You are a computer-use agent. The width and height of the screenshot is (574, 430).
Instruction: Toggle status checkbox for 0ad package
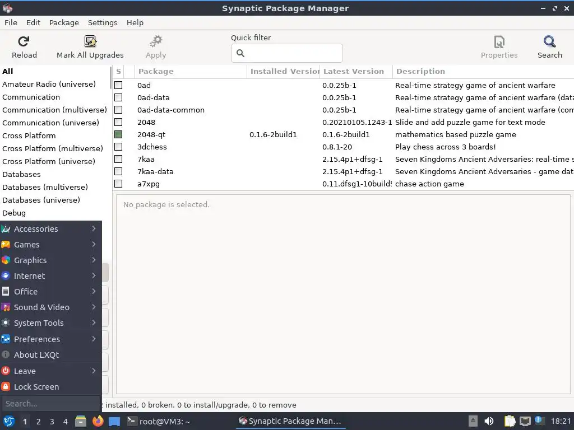118,85
